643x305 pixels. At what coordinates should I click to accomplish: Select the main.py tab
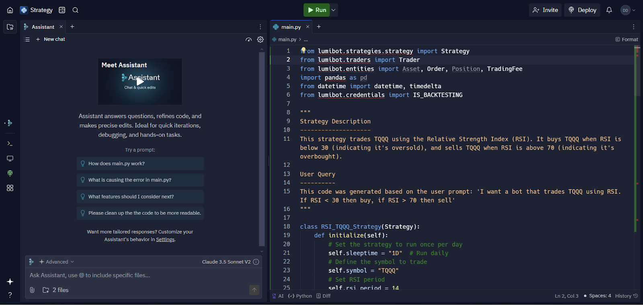[291, 27]
